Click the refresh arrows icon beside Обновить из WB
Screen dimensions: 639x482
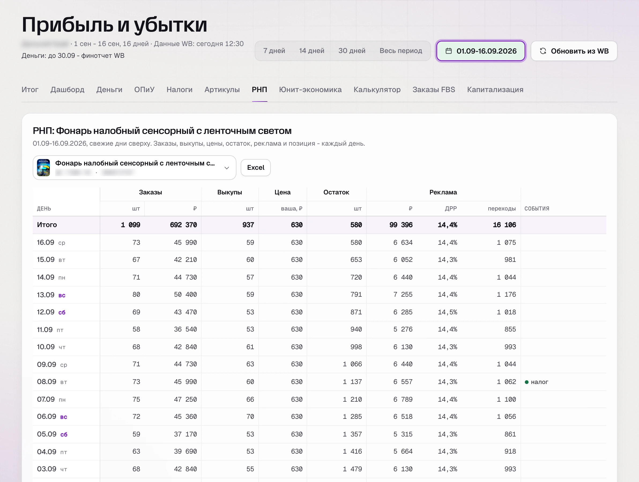(543, 51)
